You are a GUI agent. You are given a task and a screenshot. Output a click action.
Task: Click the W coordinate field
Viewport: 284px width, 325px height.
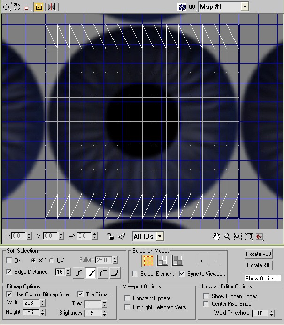click(84, 236)
